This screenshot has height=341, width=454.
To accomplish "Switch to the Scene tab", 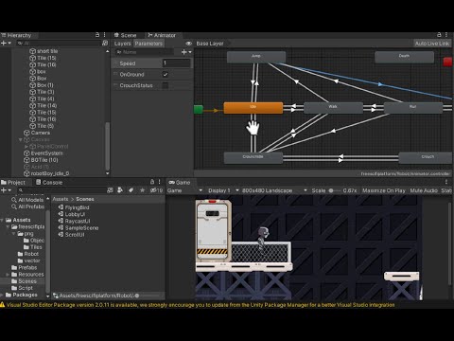I will [x=126, y=35].
